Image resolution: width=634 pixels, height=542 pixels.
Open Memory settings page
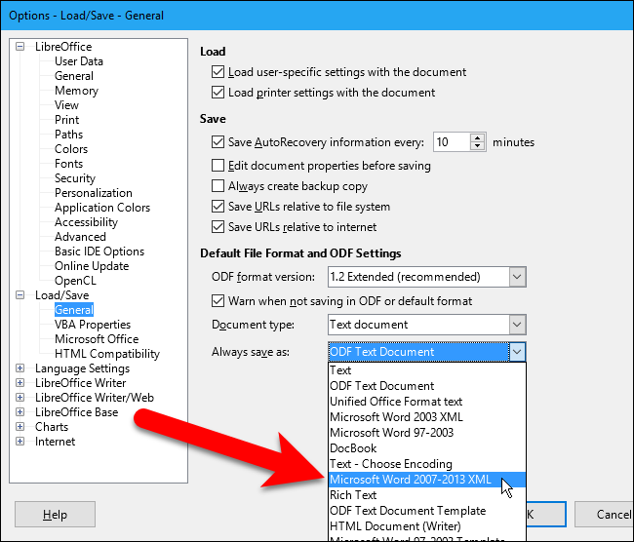76,91
